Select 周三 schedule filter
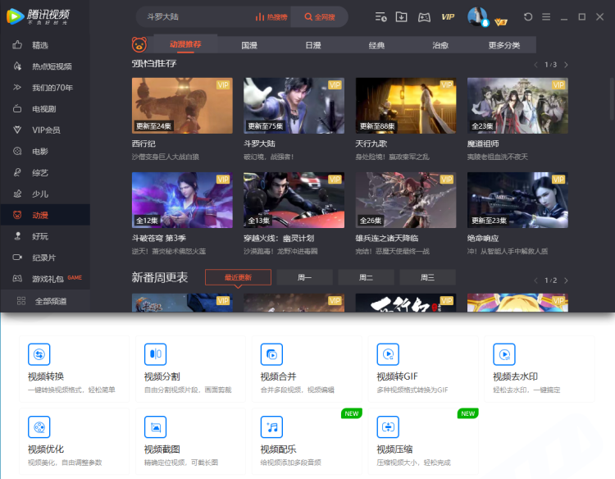615x479 pixels. 427,277
